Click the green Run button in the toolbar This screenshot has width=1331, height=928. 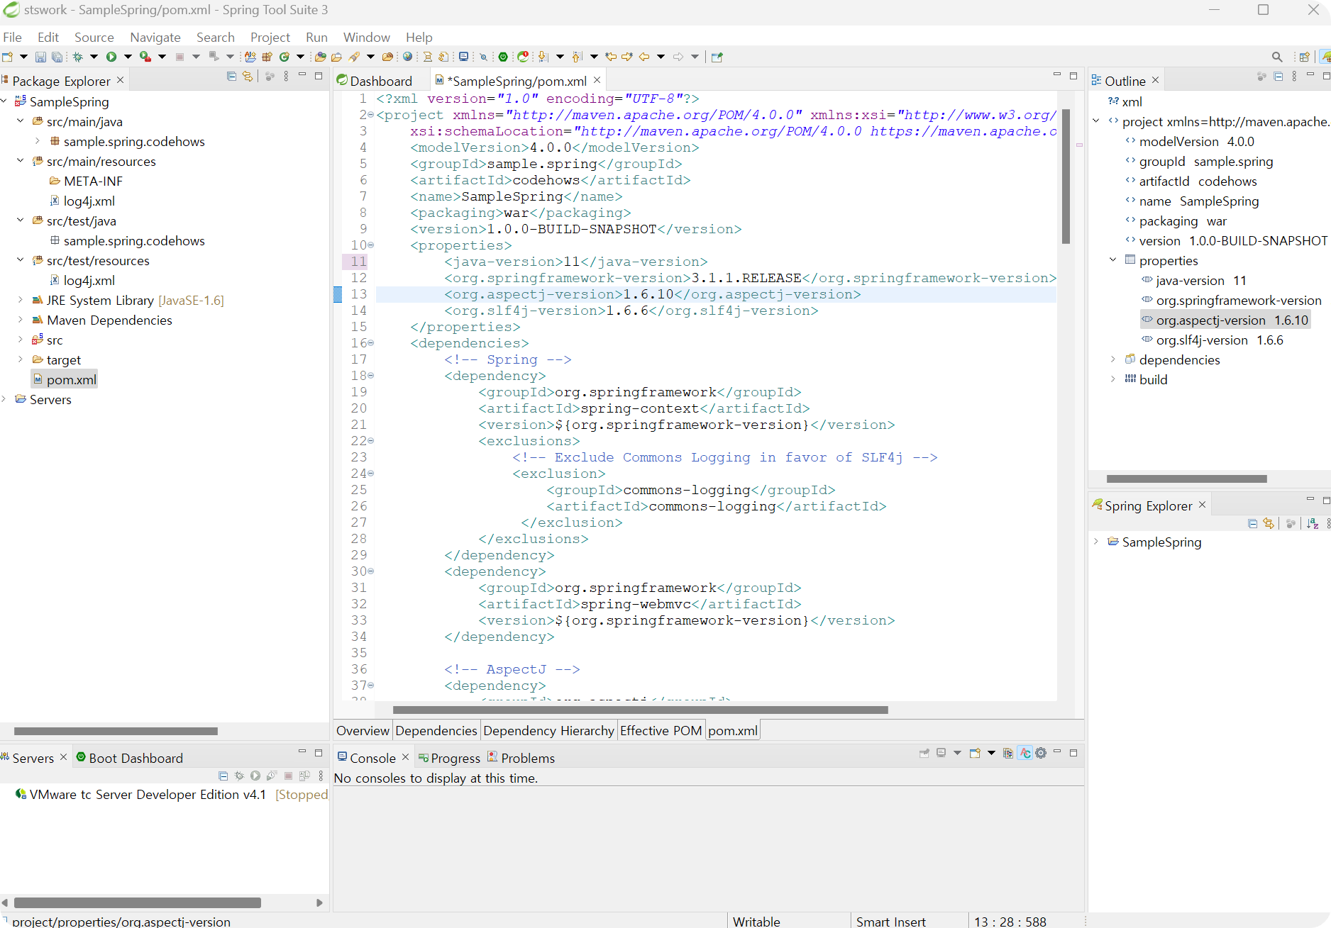111,57
